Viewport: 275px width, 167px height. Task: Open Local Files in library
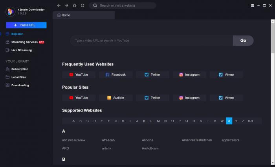pos(16,77)
